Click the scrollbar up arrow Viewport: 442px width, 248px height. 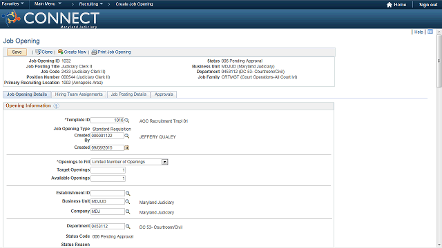coord(439,32)
